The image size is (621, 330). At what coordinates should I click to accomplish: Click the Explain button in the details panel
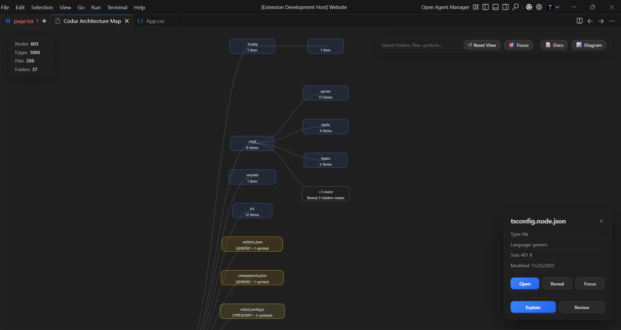pyautogui.click(x=533, y=307)
